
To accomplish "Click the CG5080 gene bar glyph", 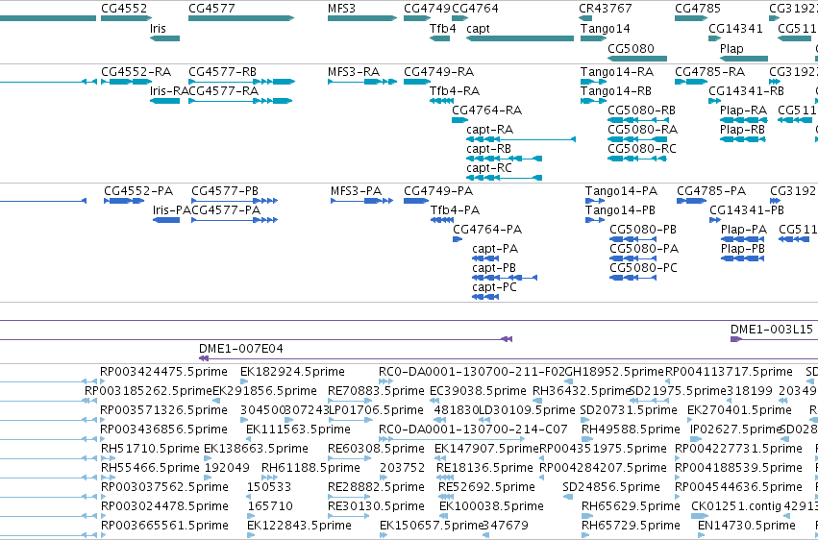I will point(637,59).
